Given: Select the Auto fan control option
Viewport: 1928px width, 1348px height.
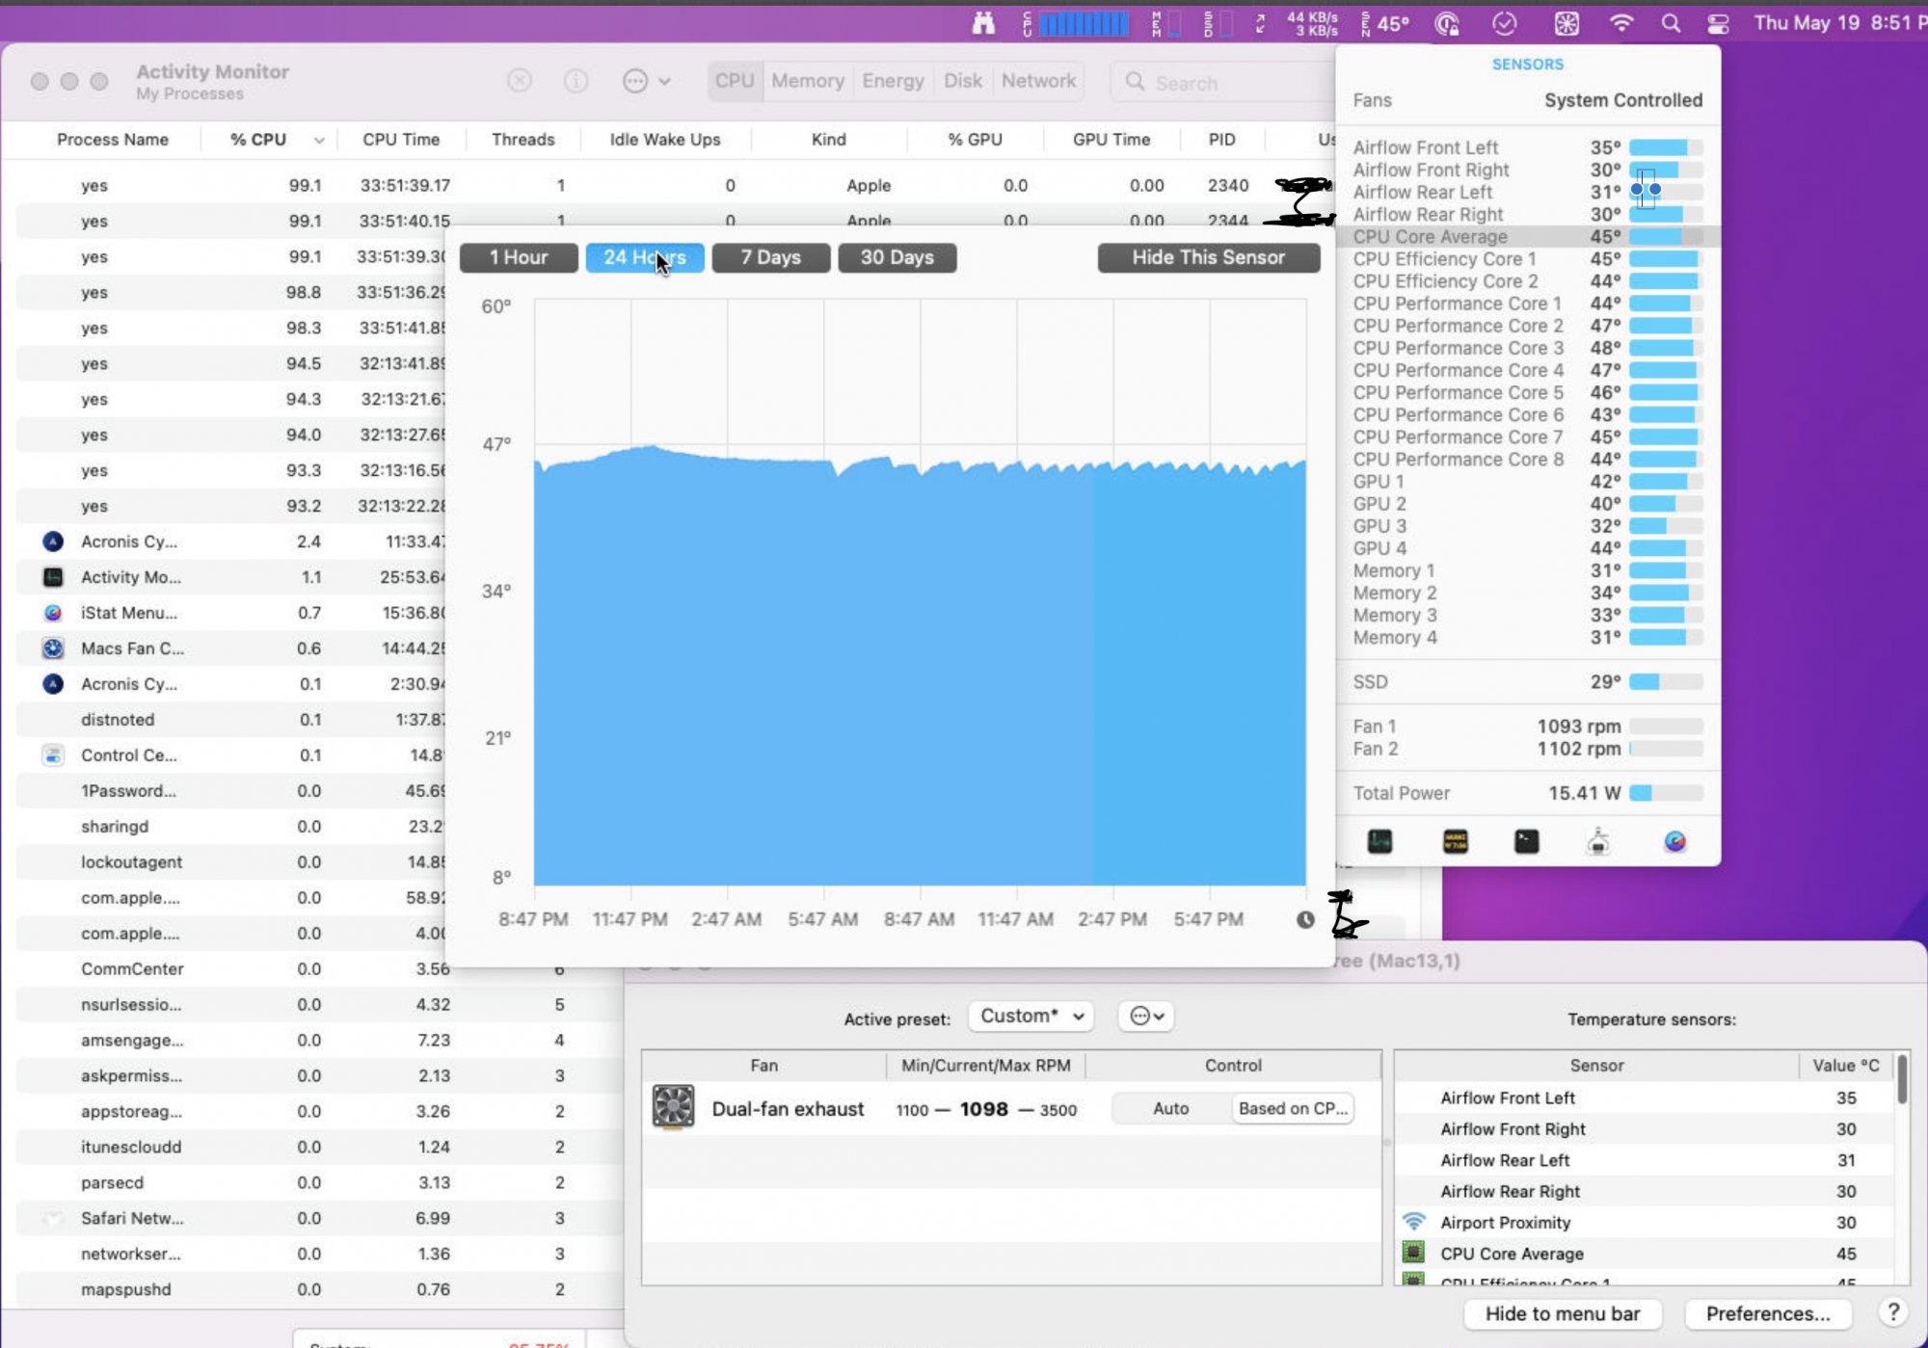Looking at the screenshot, I should coord(1170,1108).
